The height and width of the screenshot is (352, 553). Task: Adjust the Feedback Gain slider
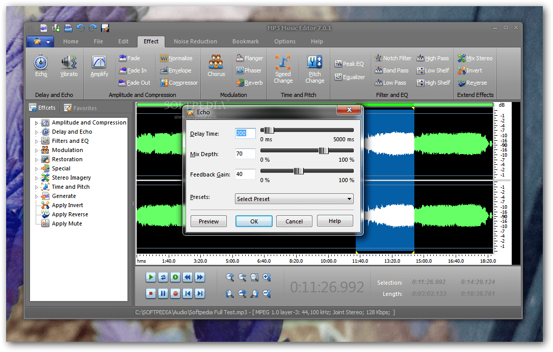point(300,171)
